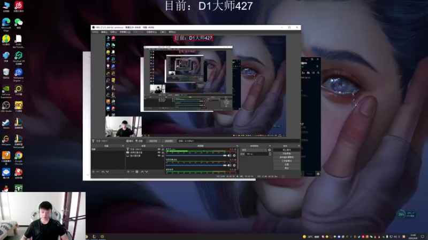Adjust the second mixer channel volume slider
Viewport: 428px width, 240px height.
[196, 165]
